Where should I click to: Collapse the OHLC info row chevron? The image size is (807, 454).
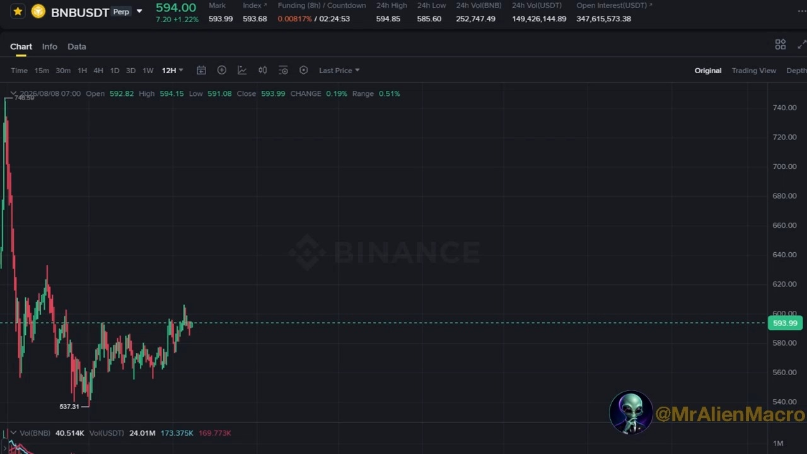tap(13, 93)
